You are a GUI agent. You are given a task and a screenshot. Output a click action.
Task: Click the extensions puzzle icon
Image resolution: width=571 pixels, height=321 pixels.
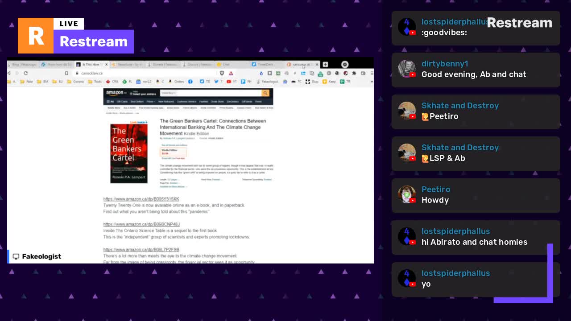(x=354, y=73)
